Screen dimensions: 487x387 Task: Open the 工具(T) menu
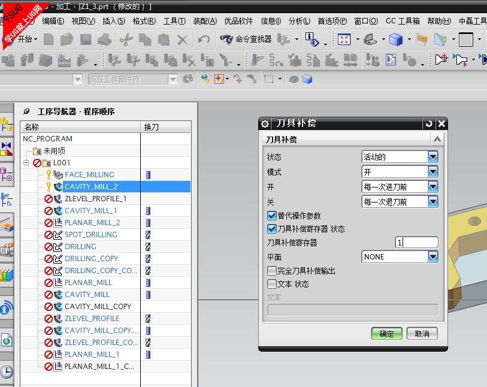pyautogui.click(x=174, y=21)
